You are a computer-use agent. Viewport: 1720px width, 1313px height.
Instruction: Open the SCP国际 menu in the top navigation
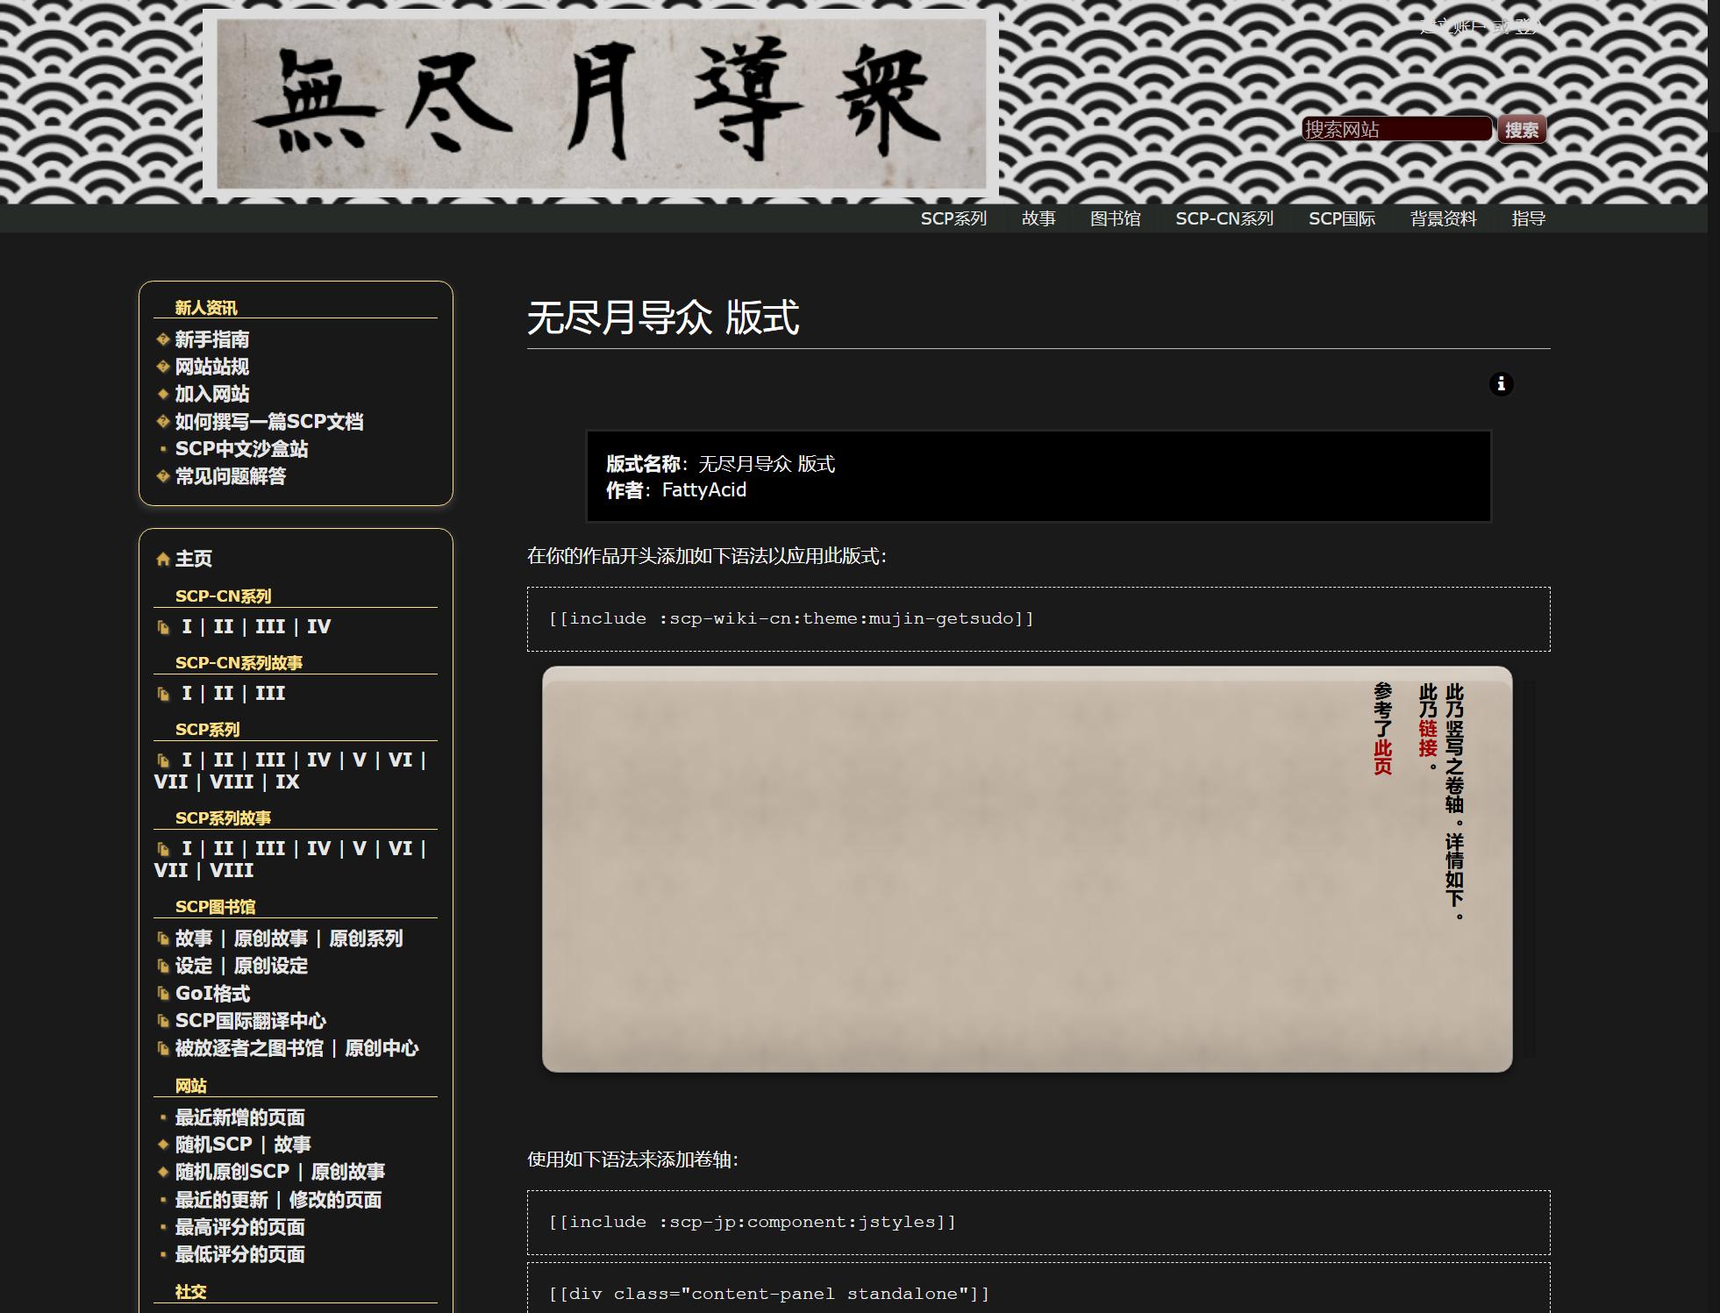[1341, 218]
